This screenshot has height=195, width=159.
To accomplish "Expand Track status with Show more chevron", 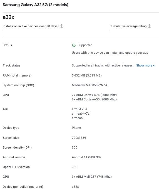I will (154, 66).
